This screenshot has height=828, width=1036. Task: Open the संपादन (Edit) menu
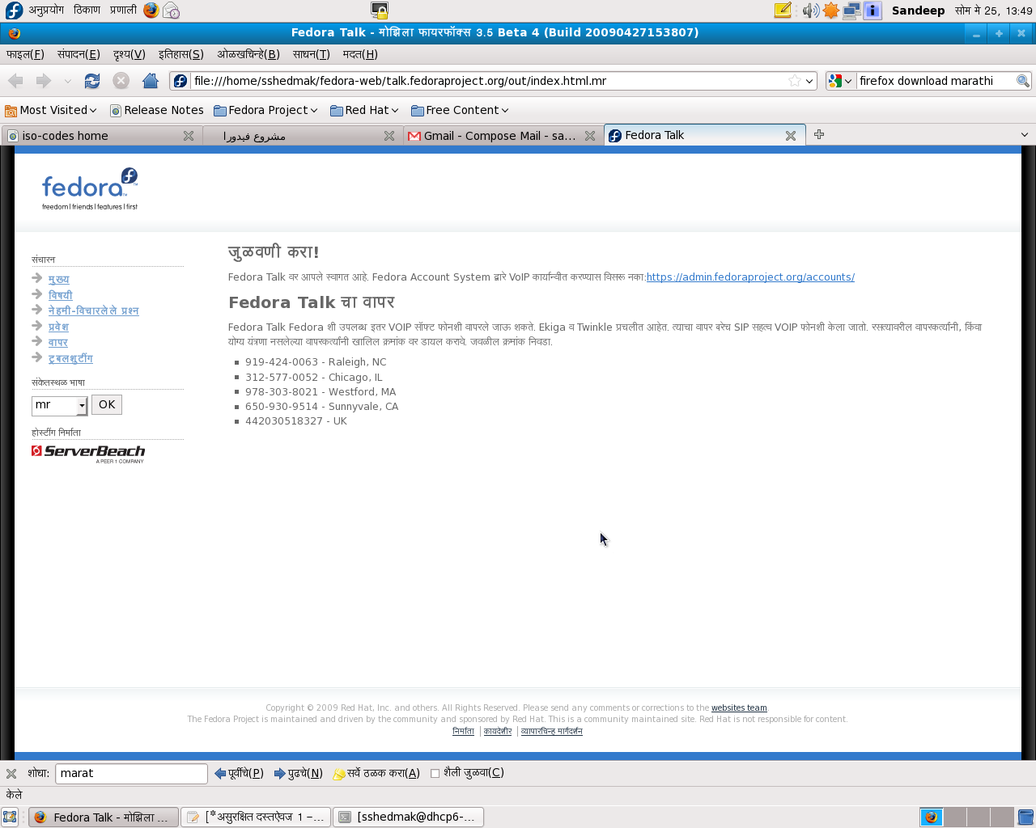(x=79, y=54)
